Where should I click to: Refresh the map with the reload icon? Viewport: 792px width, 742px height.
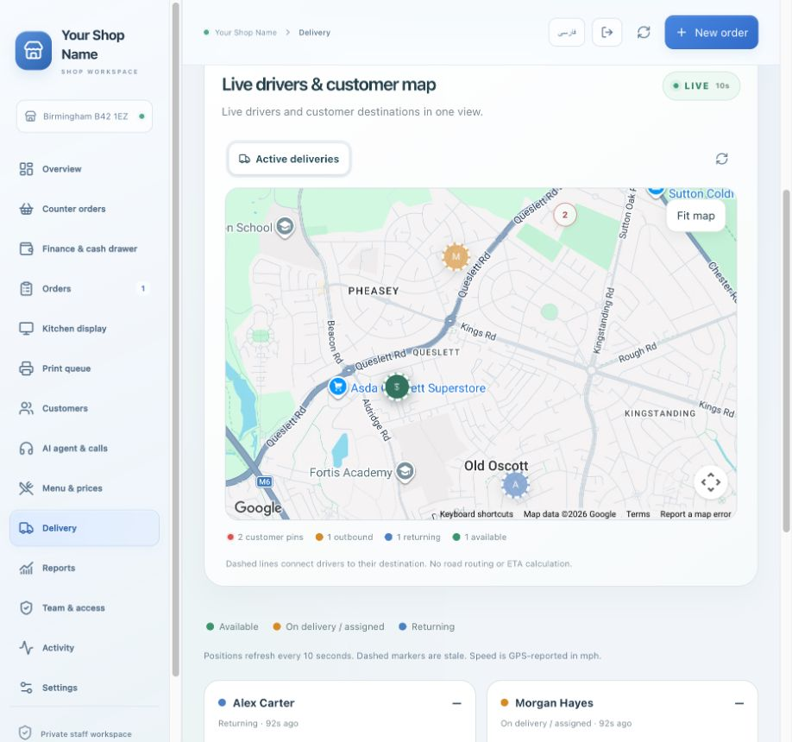pyautogui.click(x=722, y=159)
